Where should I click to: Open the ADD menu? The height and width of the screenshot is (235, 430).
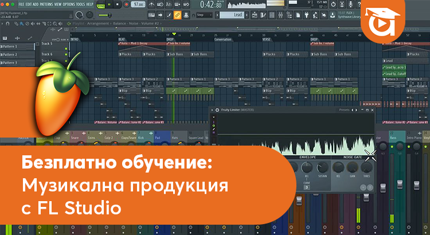(36, 5)
